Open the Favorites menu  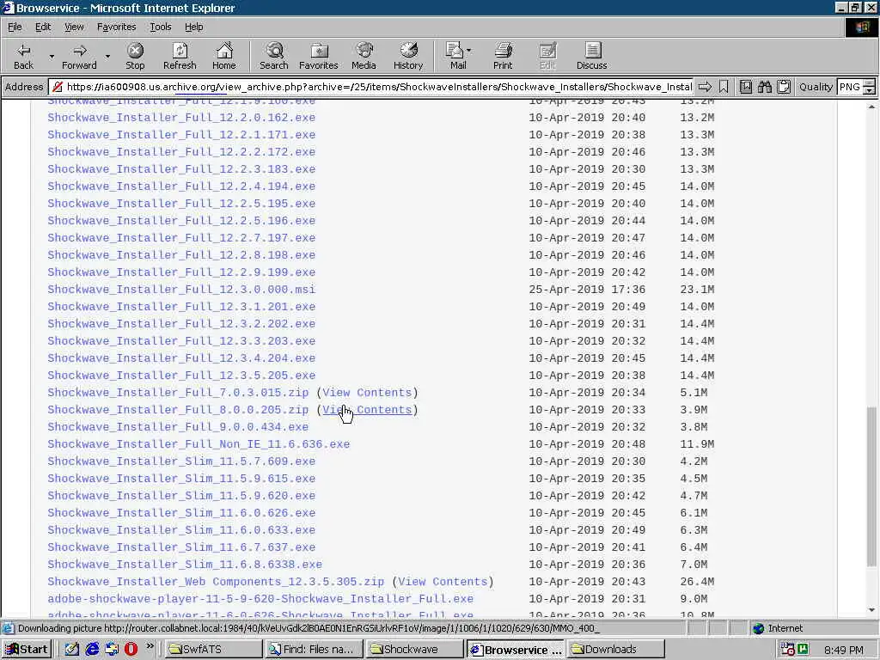pyautogui.click(x=116, y=27)
